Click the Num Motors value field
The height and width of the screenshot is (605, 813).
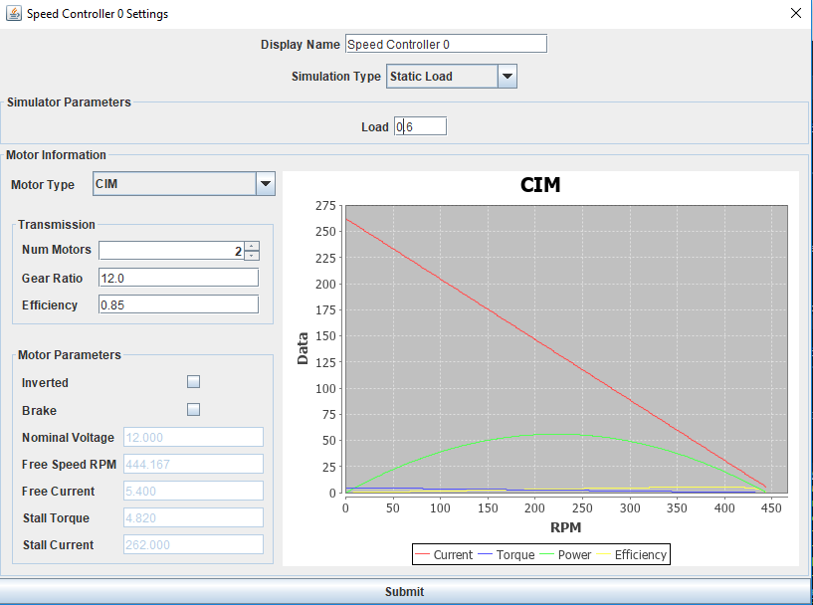tap(171, 251)
